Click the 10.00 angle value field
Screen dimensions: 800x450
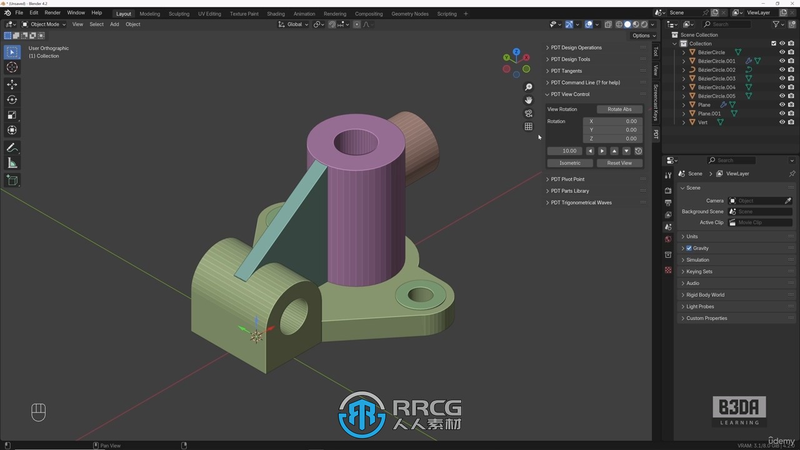point(564,151)
